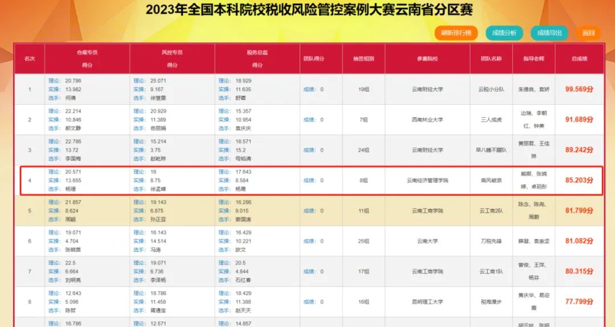This screenshot has width=615, height=327.
Task: Click the top score 99.569分
Action: point(579,89)
